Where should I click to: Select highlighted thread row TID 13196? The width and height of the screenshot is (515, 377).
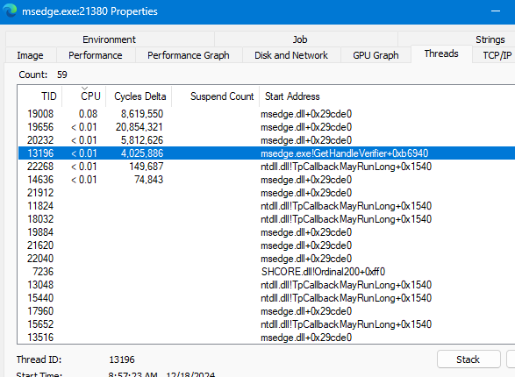(267, 153)
